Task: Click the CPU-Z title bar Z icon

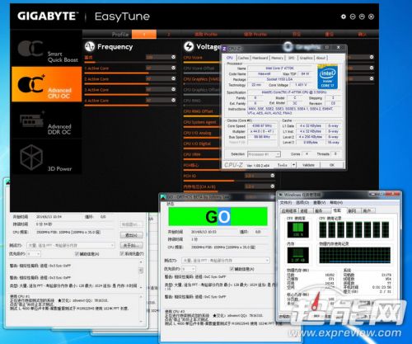Action: (x=224, y=49)
